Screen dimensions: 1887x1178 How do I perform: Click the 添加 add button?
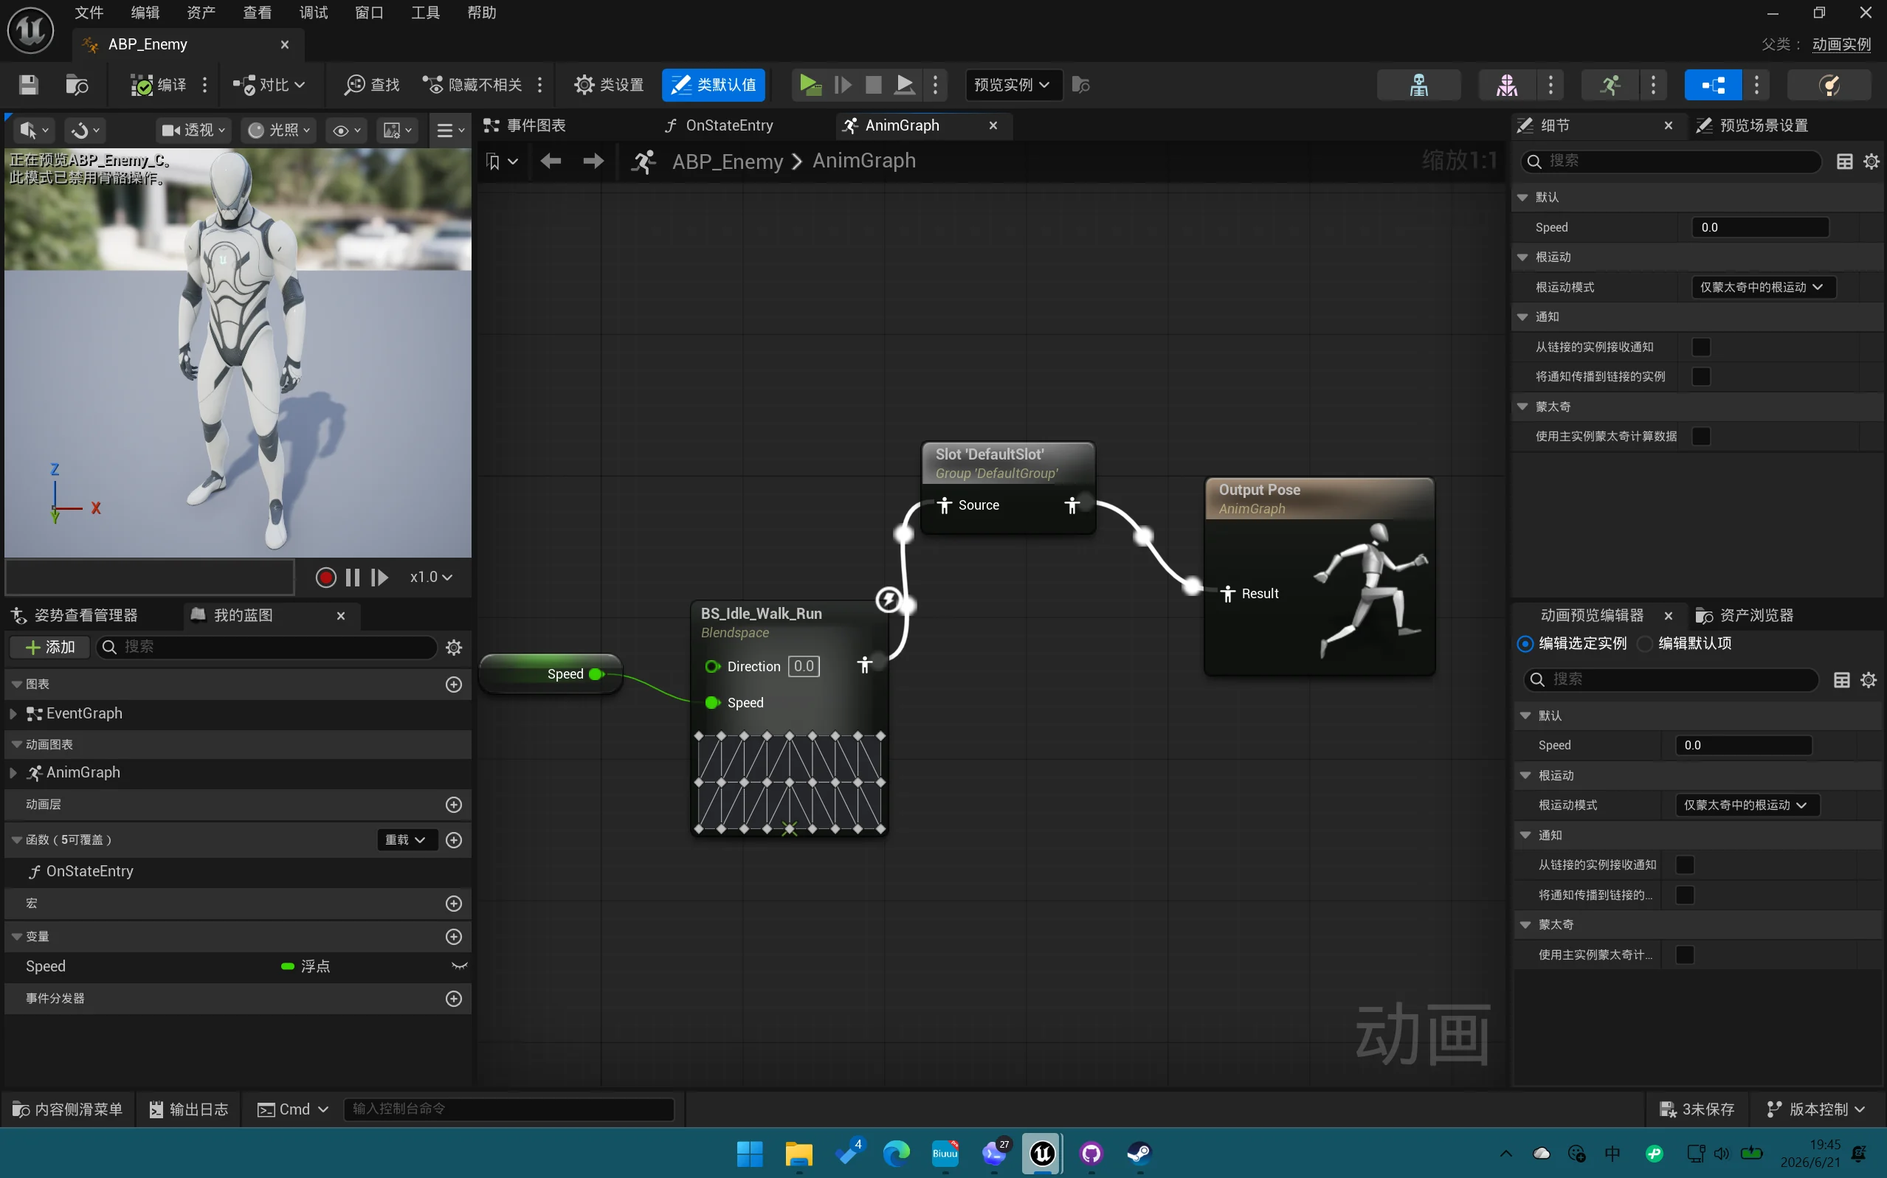50,648
